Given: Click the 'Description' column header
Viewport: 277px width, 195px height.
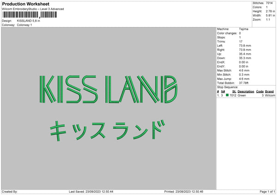Looking at the screenshot, I should coord(246,92).
